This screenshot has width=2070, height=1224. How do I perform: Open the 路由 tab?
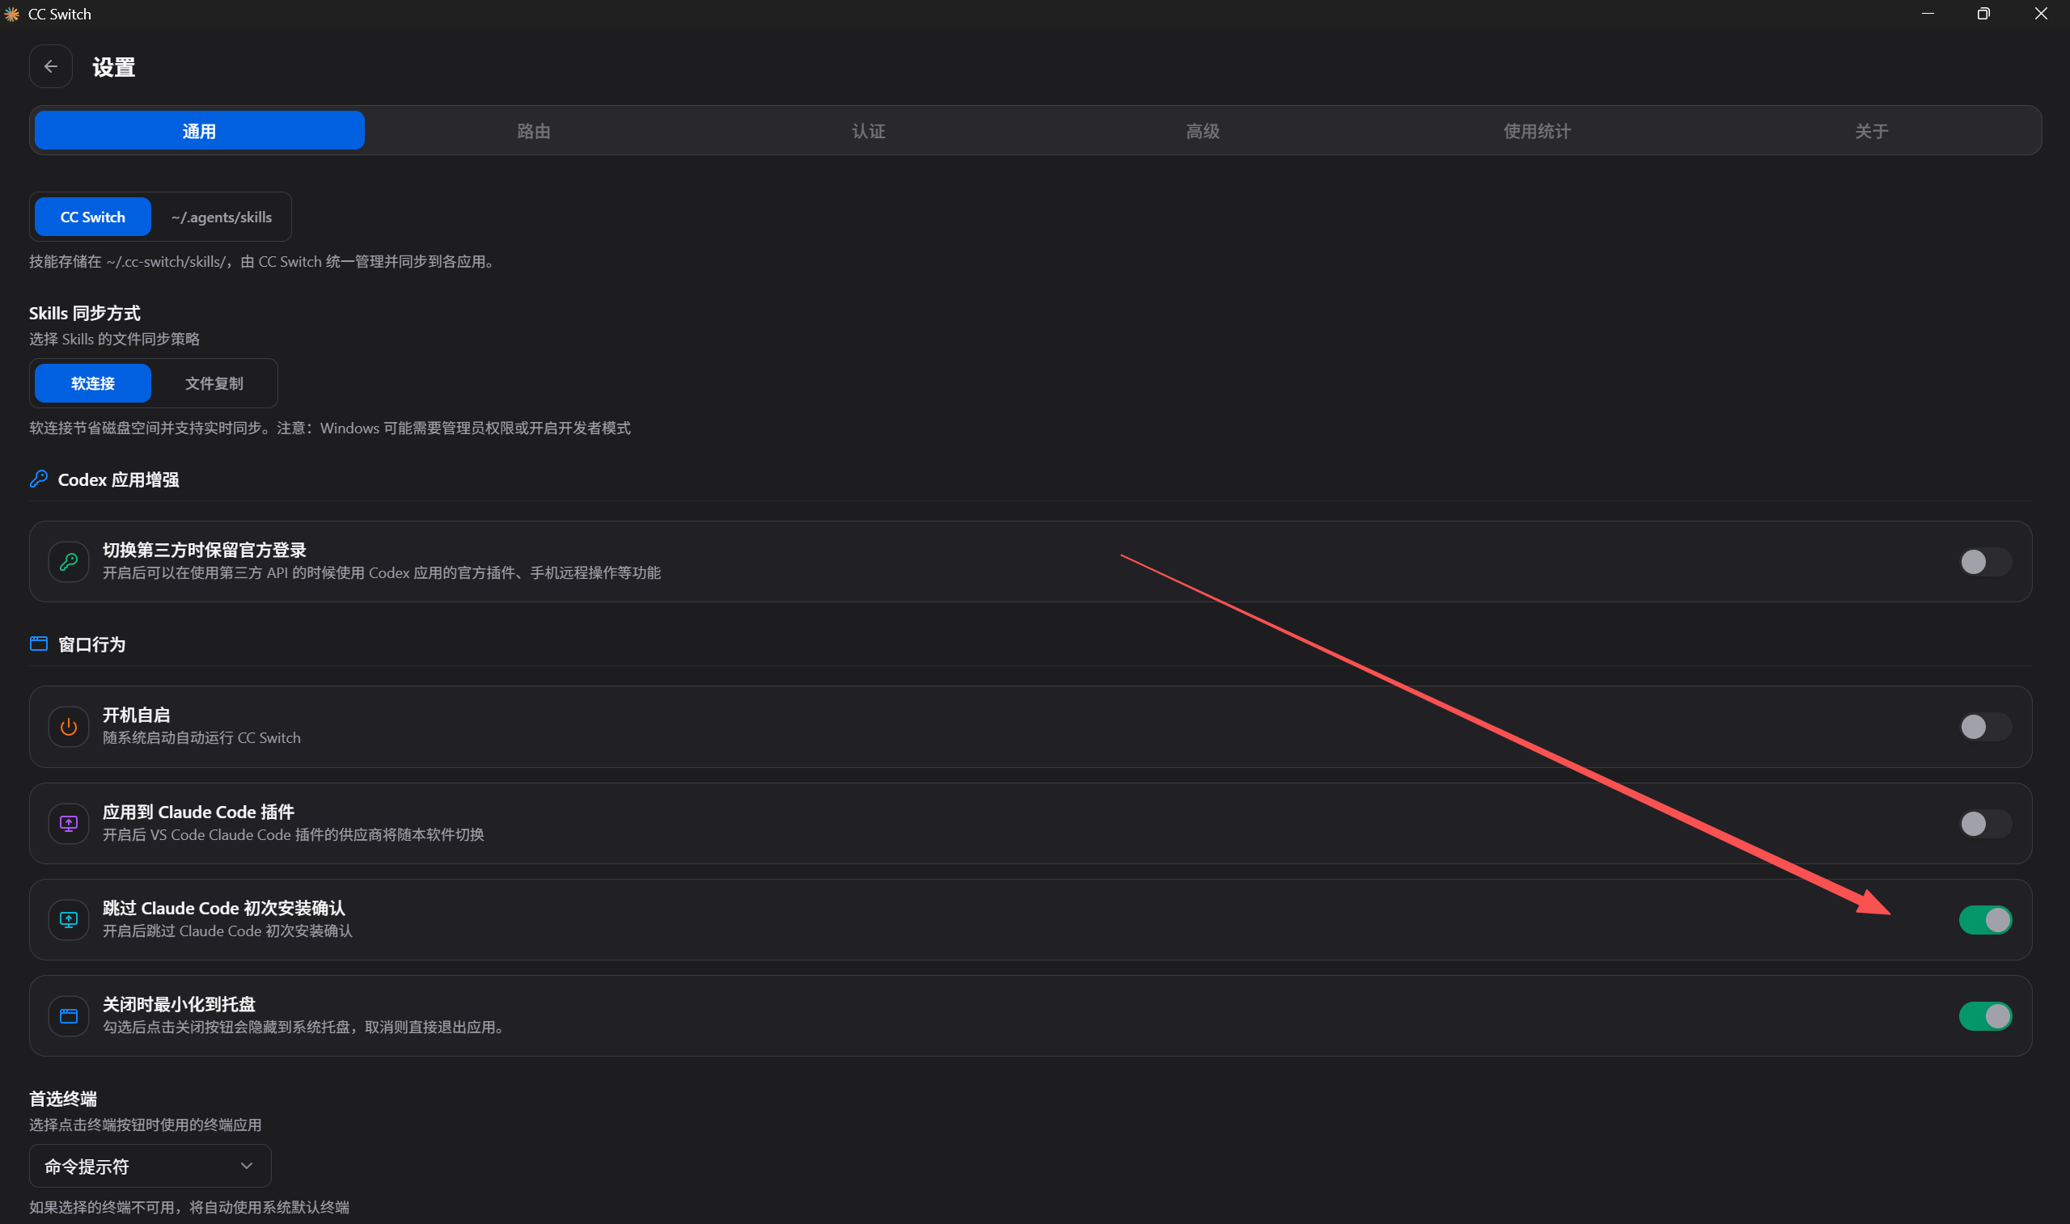533,130
